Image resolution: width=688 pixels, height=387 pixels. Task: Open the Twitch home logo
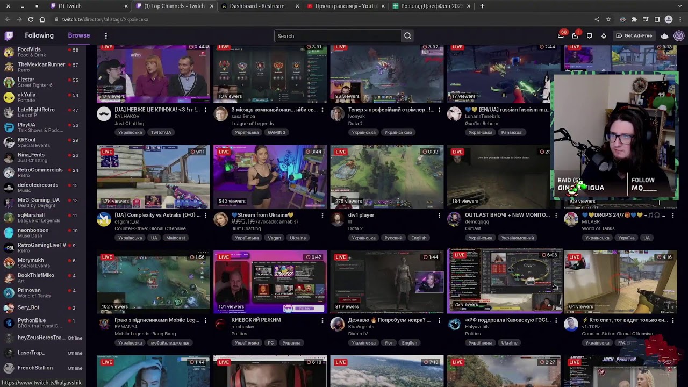[x=9, y=36]
